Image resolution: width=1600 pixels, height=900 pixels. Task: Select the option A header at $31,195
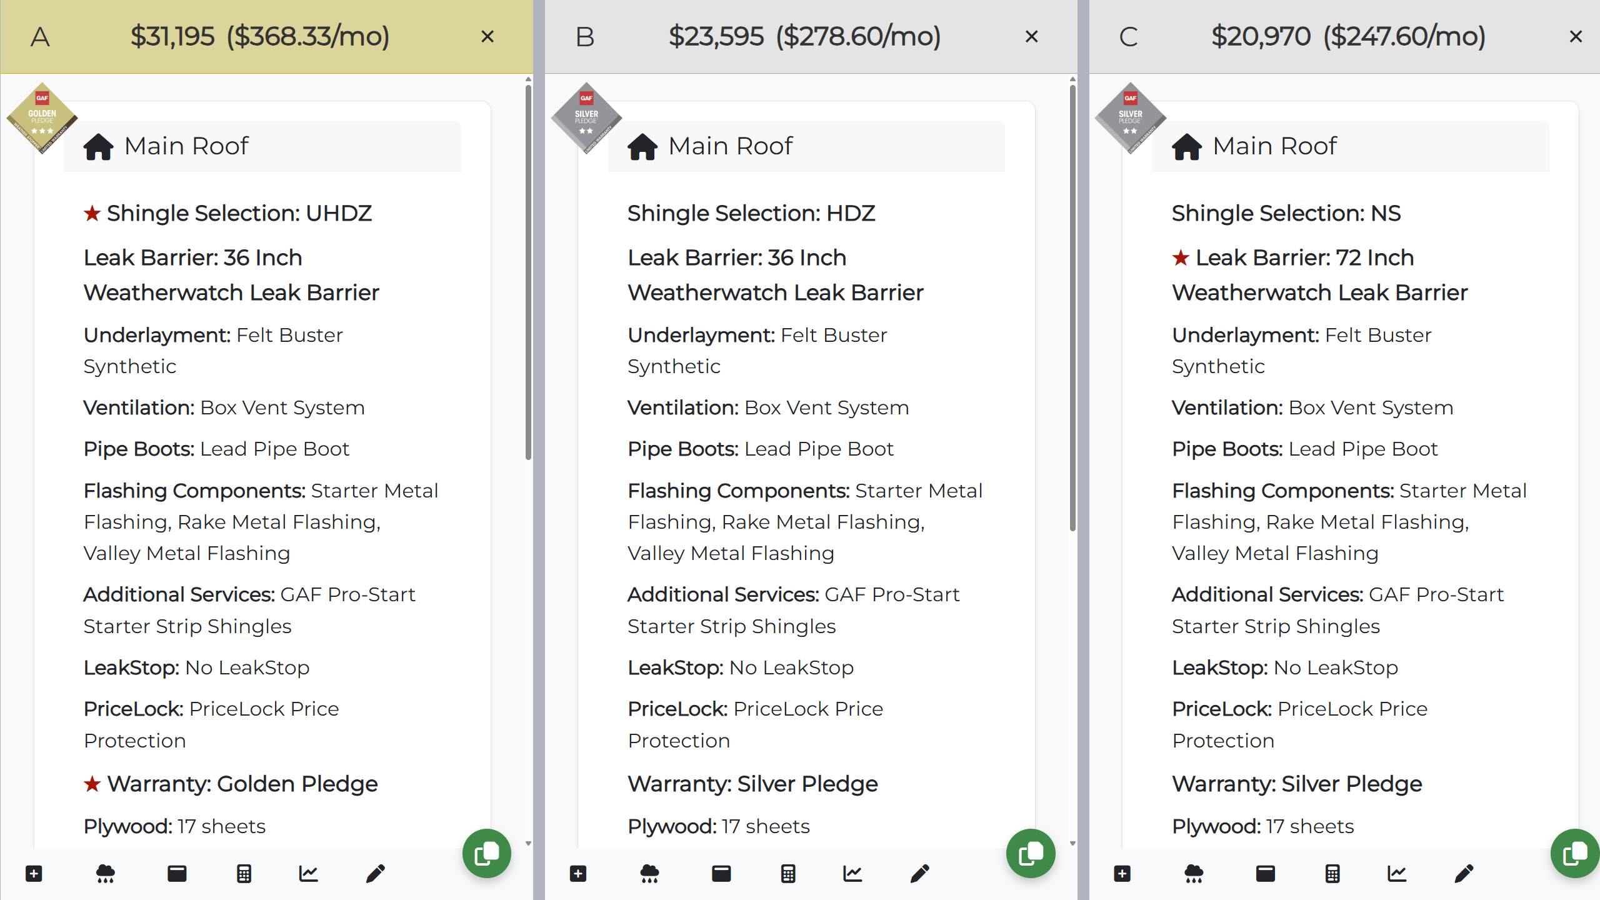[x=259, y=36]
